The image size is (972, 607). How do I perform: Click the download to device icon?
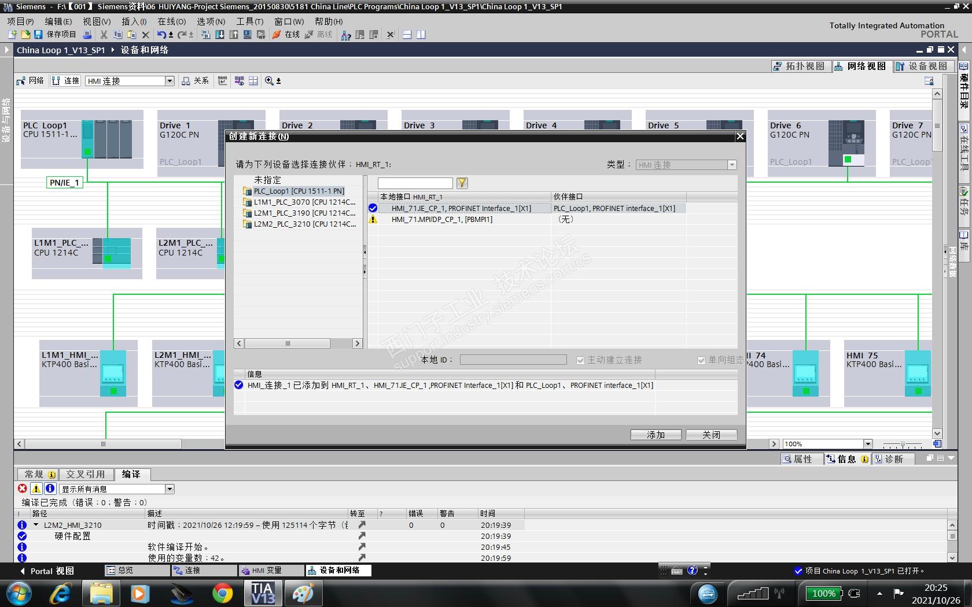click(220, 35)
